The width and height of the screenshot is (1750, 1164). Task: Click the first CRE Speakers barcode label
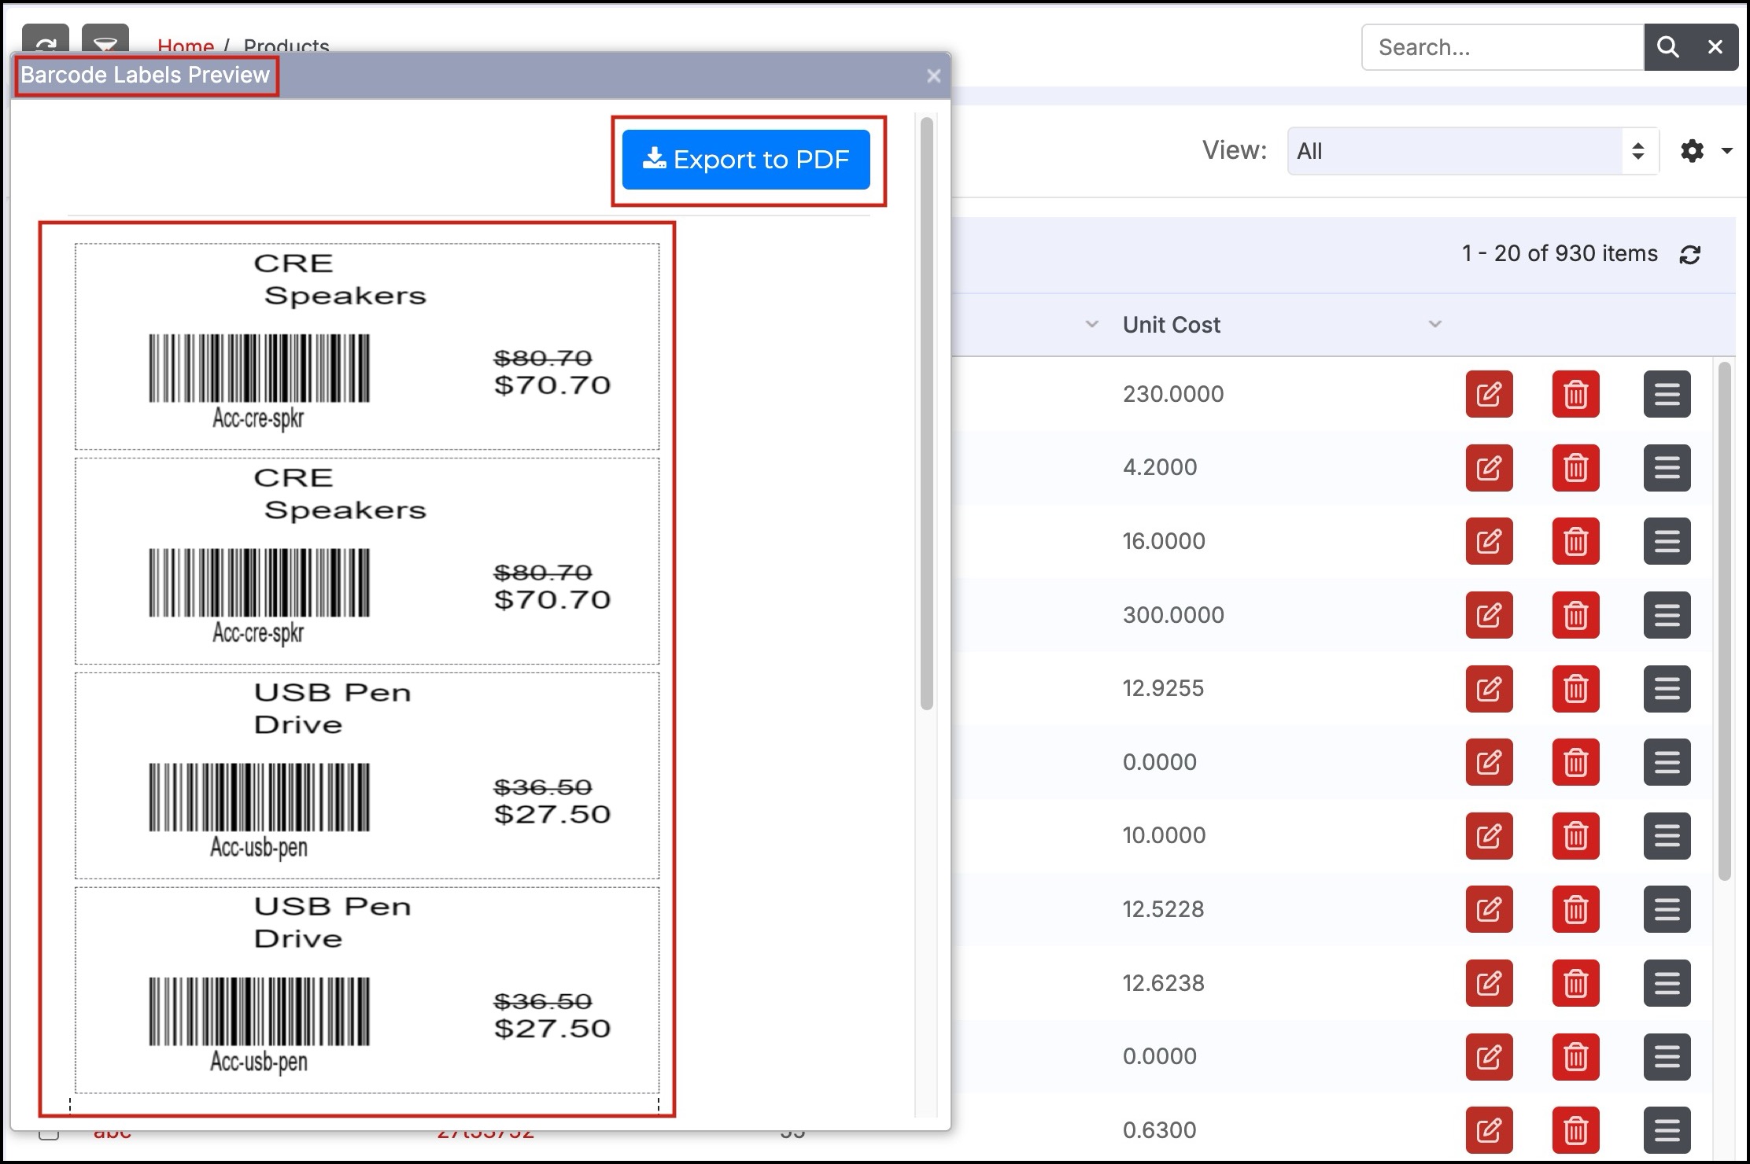367,346
